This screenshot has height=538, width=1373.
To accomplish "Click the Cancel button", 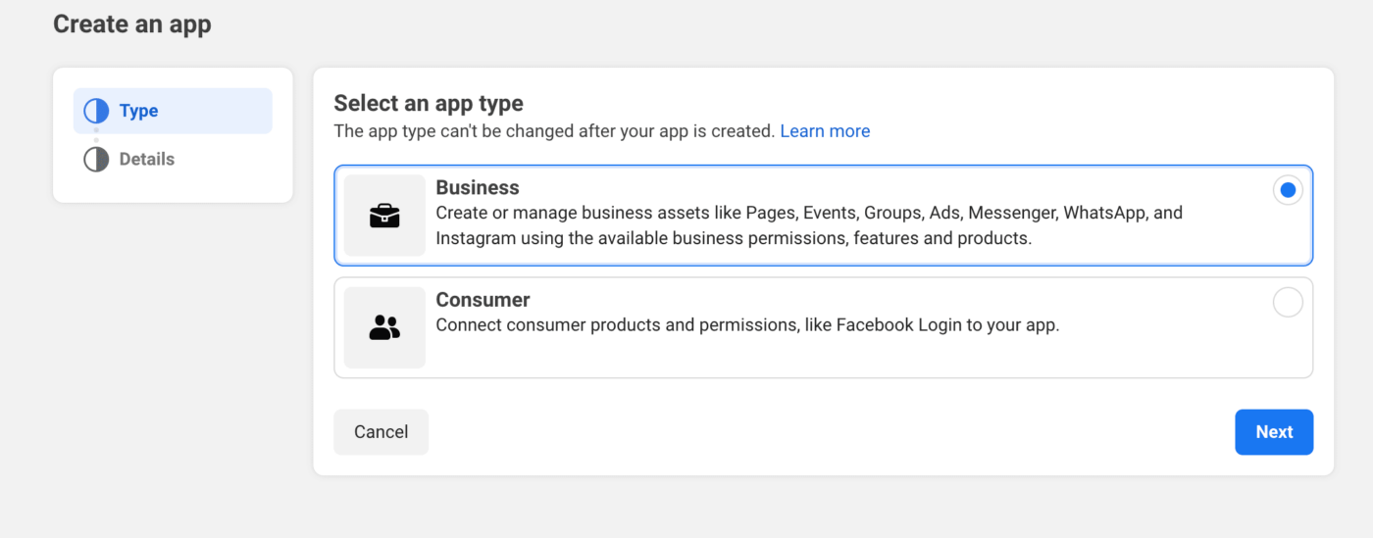I will (381, 432).
